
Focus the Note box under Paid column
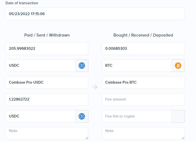pyautogui.click(x=47, y=133)
